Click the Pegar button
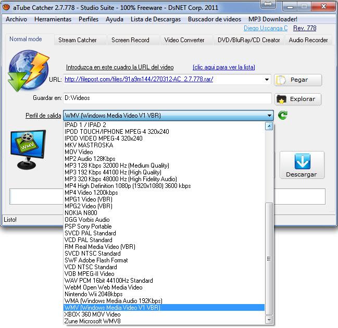Viewport: 338px width, 328px height. [298, 80]
